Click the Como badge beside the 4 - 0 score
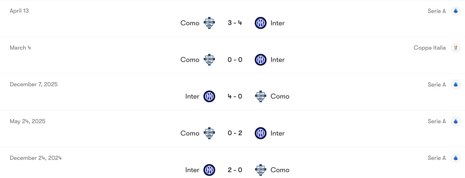This screenshot has width=465, height=178. tap(260, 96)
